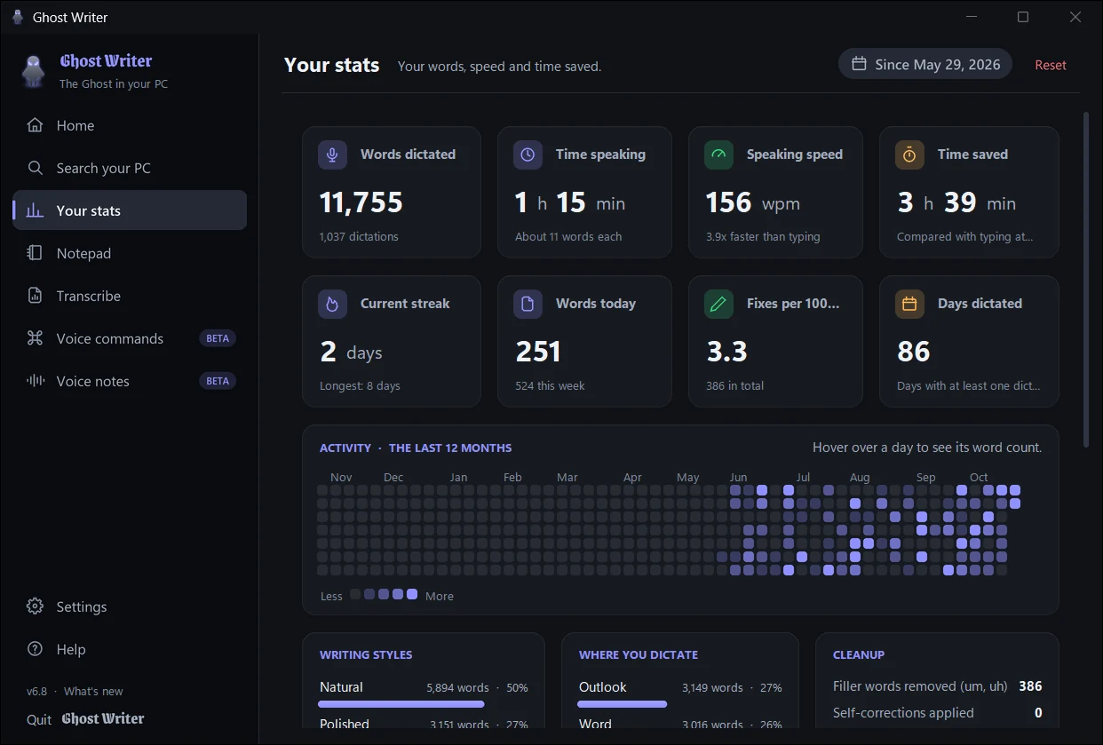This screenshot has height=745, width=1103.
Task: Click the lightest Less legend swatch
Action: click(355, 594)
